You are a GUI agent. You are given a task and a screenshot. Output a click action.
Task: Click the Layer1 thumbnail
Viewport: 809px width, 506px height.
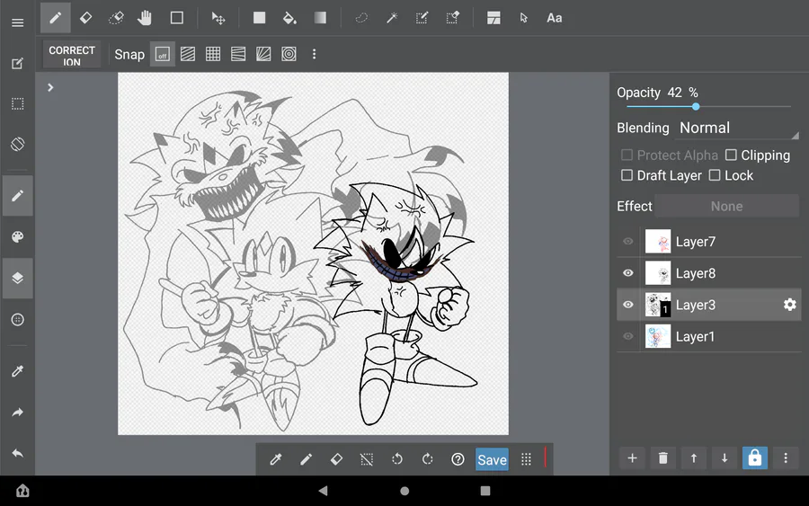(x=658, y=336)
